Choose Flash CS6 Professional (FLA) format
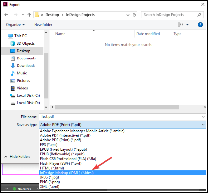This screenshot has width=208, height=193. click(x=123, y=159)
